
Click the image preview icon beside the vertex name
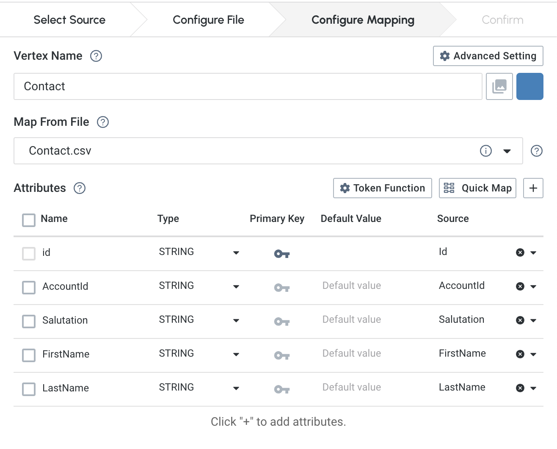[499, 86]
